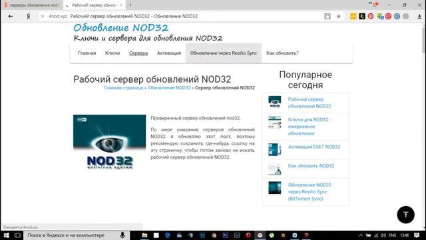Click the volume speaker tray icon
This screenshot has width=426, height=240.
point(383,235)
